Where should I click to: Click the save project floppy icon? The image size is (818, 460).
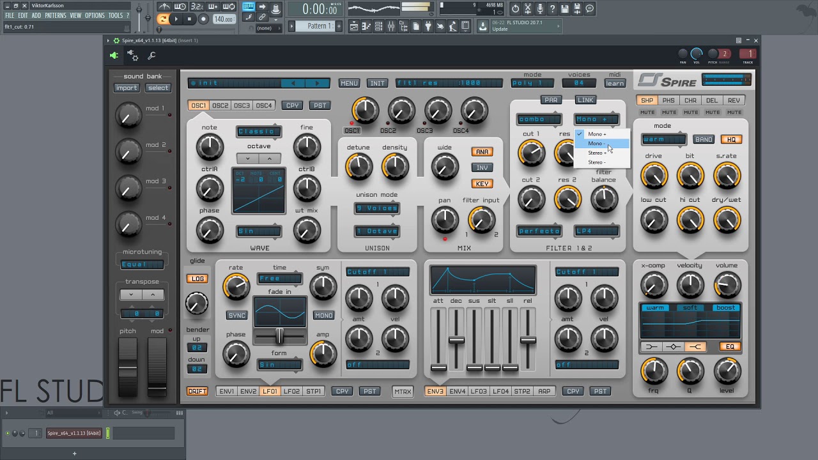[x=565, y=8]
